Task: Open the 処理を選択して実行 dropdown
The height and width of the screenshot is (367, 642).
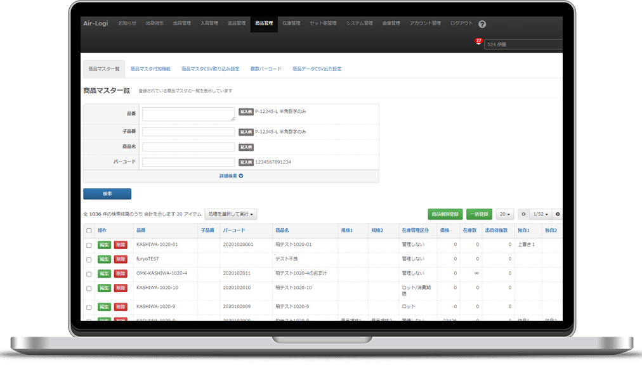Action: 231,215
